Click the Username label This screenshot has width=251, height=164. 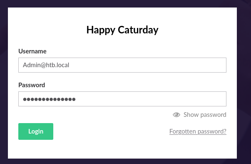tap(32, 51)
